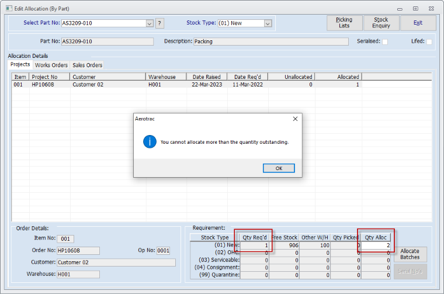Click Free Stock 906 for (01) New
This screenshot has width=444, height=294.
pos(284,245)
